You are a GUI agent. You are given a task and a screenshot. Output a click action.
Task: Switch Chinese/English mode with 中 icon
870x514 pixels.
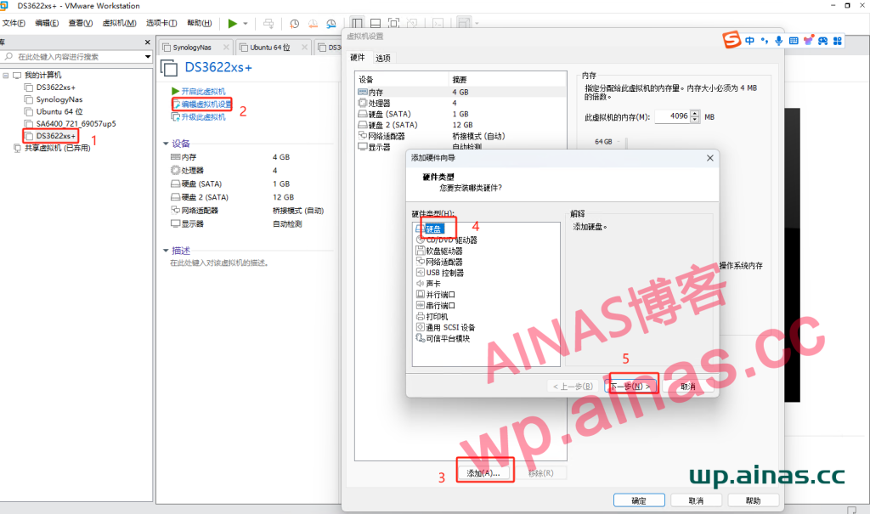click(749, 41)
